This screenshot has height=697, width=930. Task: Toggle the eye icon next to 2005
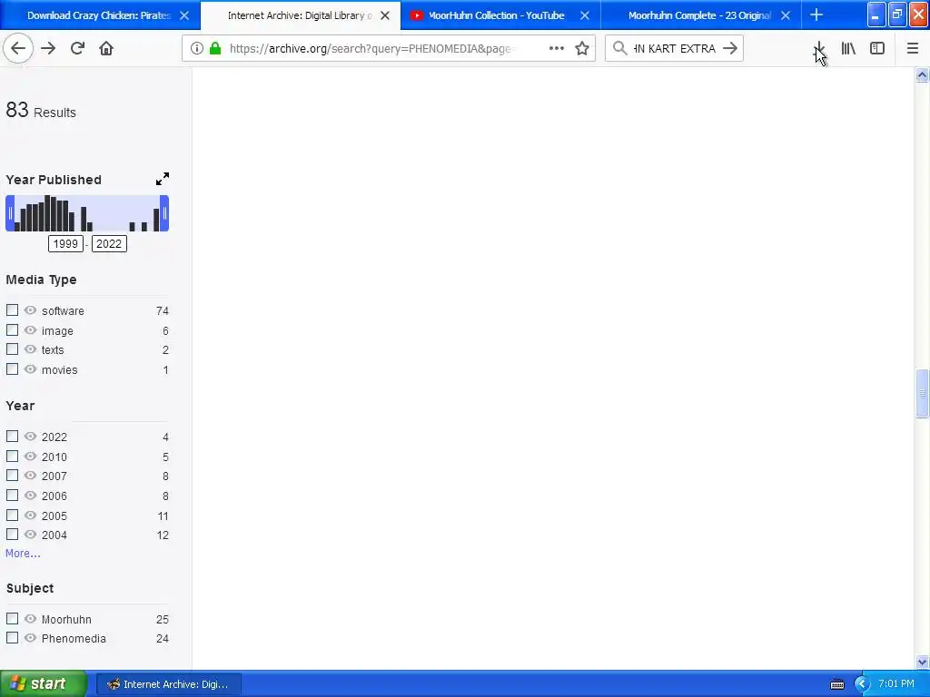(30, 515)
